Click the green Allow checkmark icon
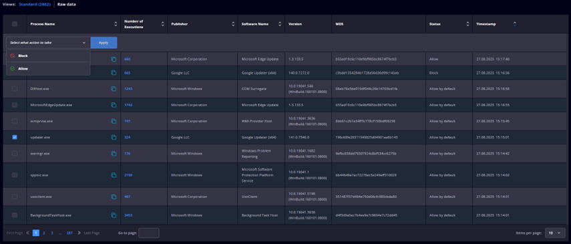The width and height of the screenshot is (571, 244). pyautogui.click(x=13, y=69)
